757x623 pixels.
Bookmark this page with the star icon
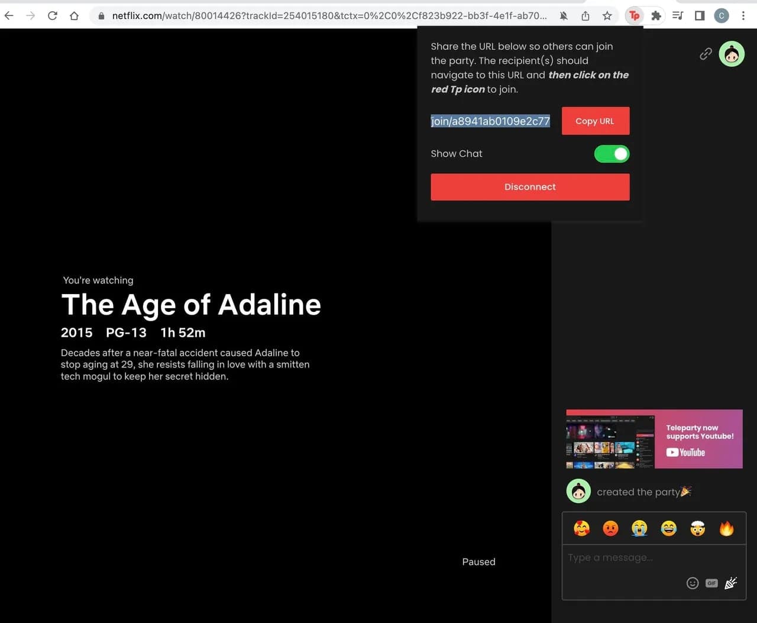click(x=607, y=16)
